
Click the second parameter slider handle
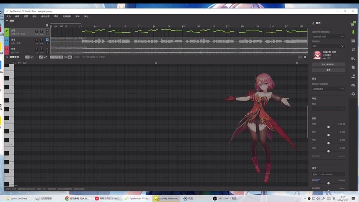click(x=328, y=135)
